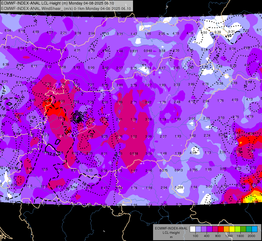Click wind shear value 0.705
The width and height of the screenshot is (262, 241).
pyautogui.click(x=194, y=170)
